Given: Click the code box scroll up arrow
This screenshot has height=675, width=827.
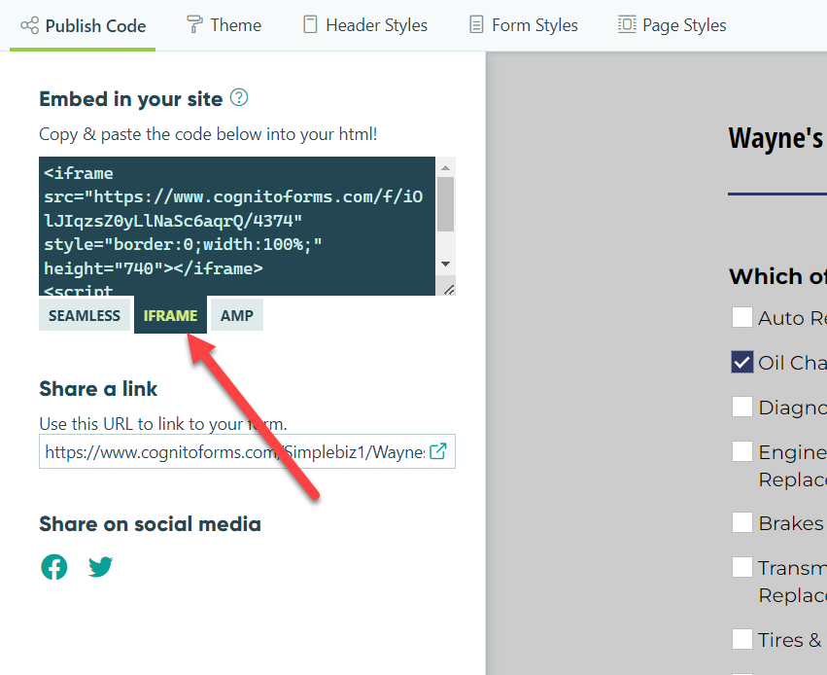Looking at the screenshot, I should pos(446,168).
